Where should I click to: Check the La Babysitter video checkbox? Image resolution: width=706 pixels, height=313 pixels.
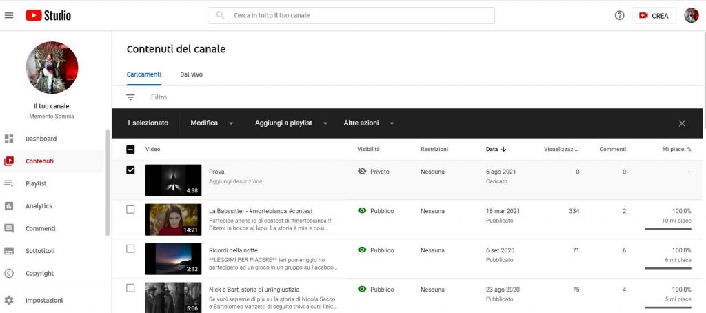pyautogui.click(x=130, y=210)
